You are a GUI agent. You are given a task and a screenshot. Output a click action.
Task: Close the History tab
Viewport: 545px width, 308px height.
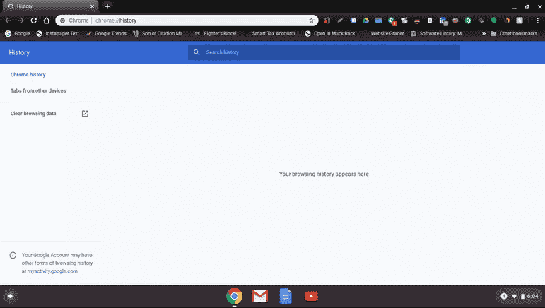[92, 6]
